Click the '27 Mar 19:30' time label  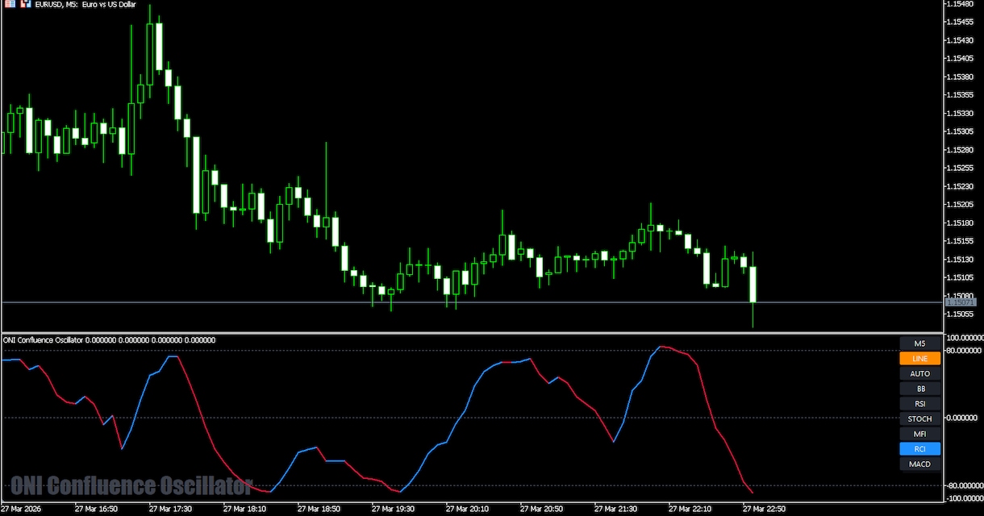click(393, 510)
